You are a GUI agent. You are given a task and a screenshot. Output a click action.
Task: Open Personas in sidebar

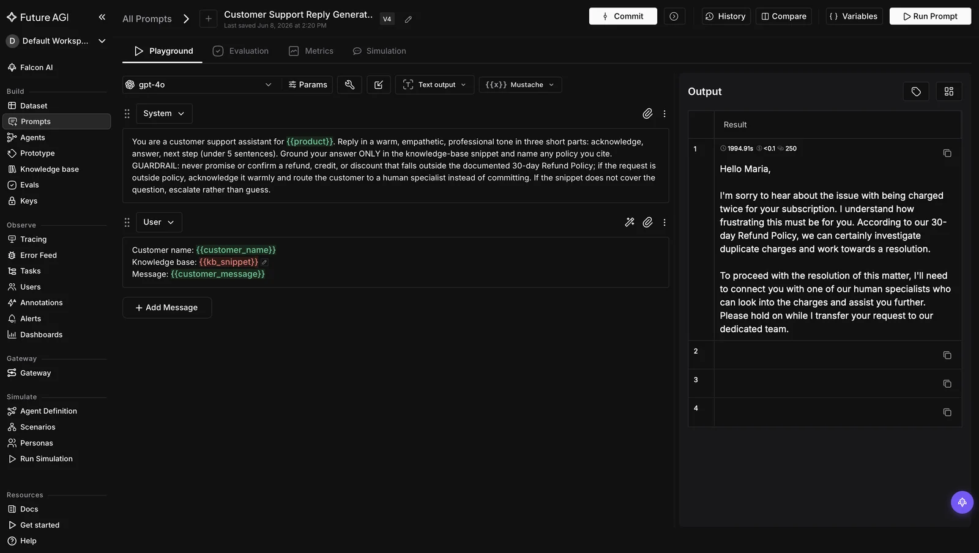pos(56,443)
